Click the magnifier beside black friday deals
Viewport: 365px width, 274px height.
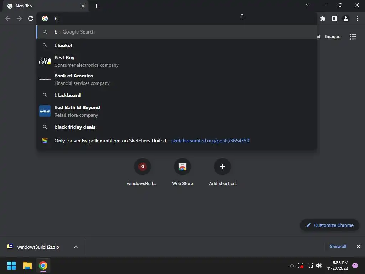click(x=45, y=127)
